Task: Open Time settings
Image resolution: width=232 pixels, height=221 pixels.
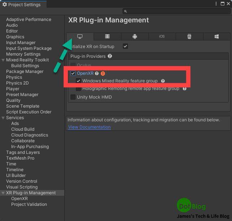Action: (11, 164)
